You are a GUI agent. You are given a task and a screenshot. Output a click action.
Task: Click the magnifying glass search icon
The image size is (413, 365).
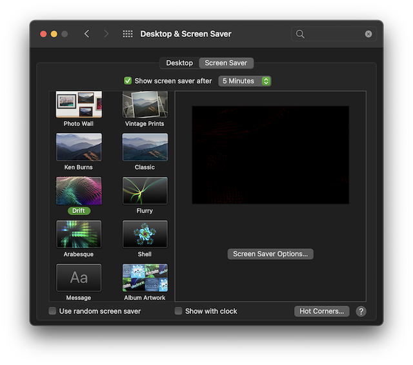300,34
